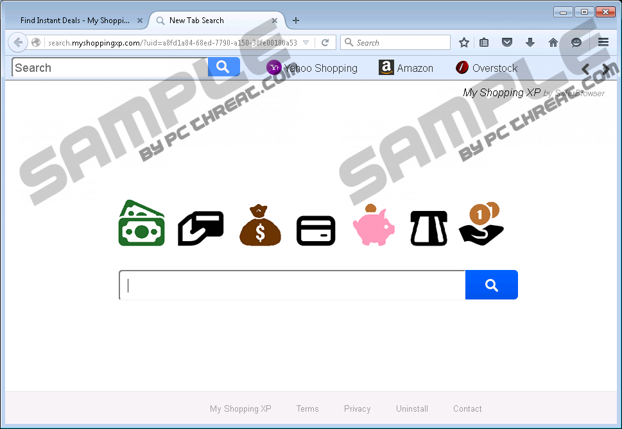Click the green cash bills icon
This screenshot has height=429, width=622.
coord(142,223)
